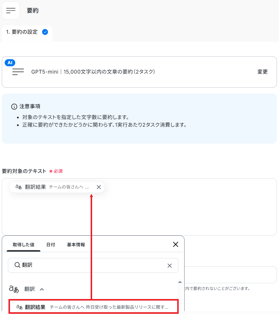The height and width of the screenshot is (314, 279).
Task: Switch to the 日付 tab
Action: (51, 245)
